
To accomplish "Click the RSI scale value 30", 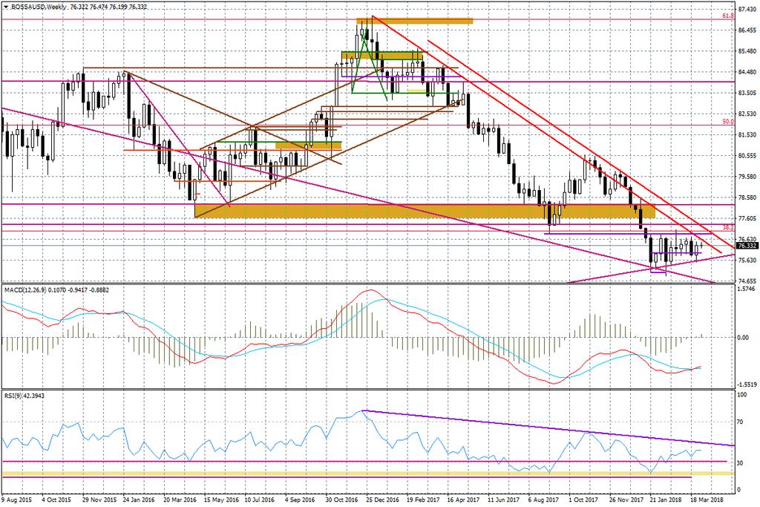I will click(x=740, y=463).
